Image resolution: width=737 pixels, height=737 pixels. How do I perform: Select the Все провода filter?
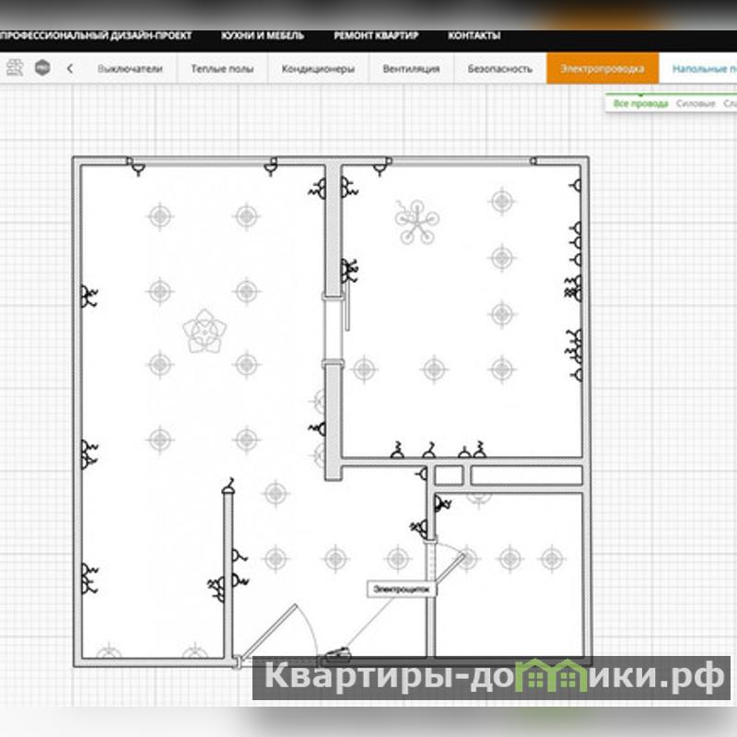(x=641, y=104)
